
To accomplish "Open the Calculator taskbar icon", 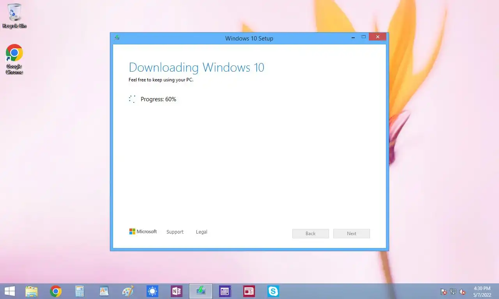I will [x=80, y=291].
